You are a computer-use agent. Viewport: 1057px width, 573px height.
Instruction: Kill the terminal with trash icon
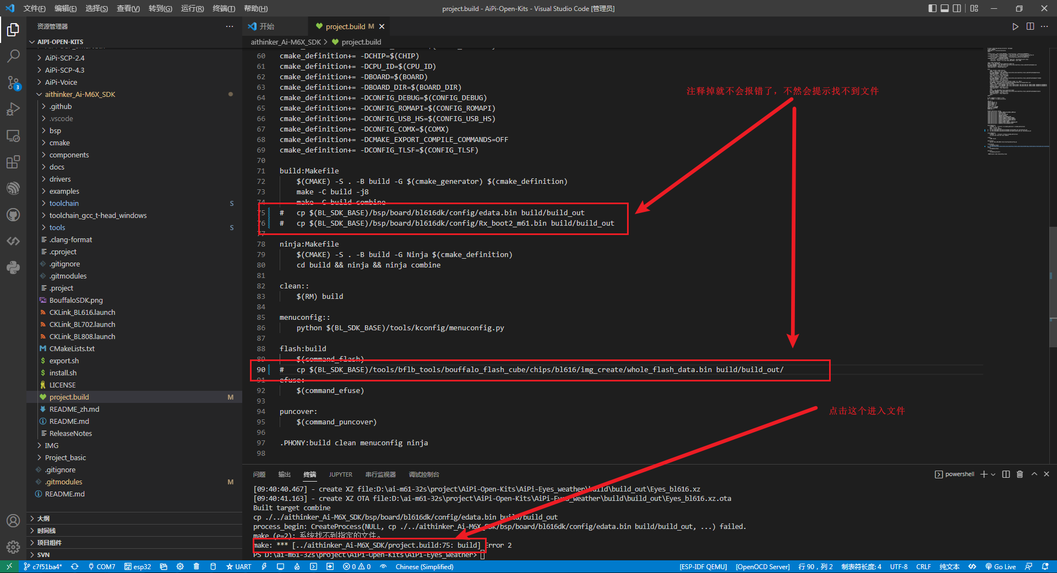click(x=1020, y=474)
